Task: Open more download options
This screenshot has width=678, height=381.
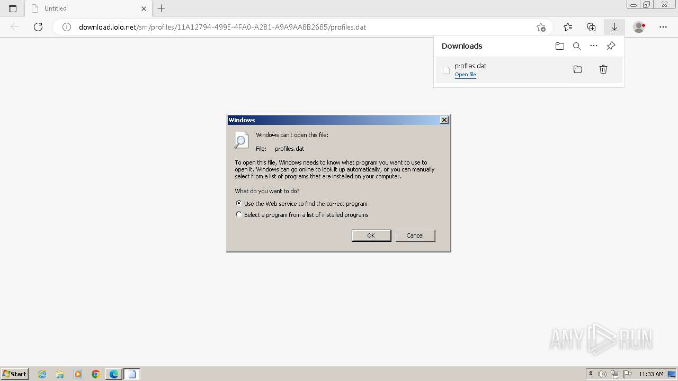Action: [x=594, y=46]
